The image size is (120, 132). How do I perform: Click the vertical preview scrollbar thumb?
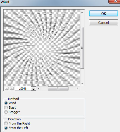82,48
